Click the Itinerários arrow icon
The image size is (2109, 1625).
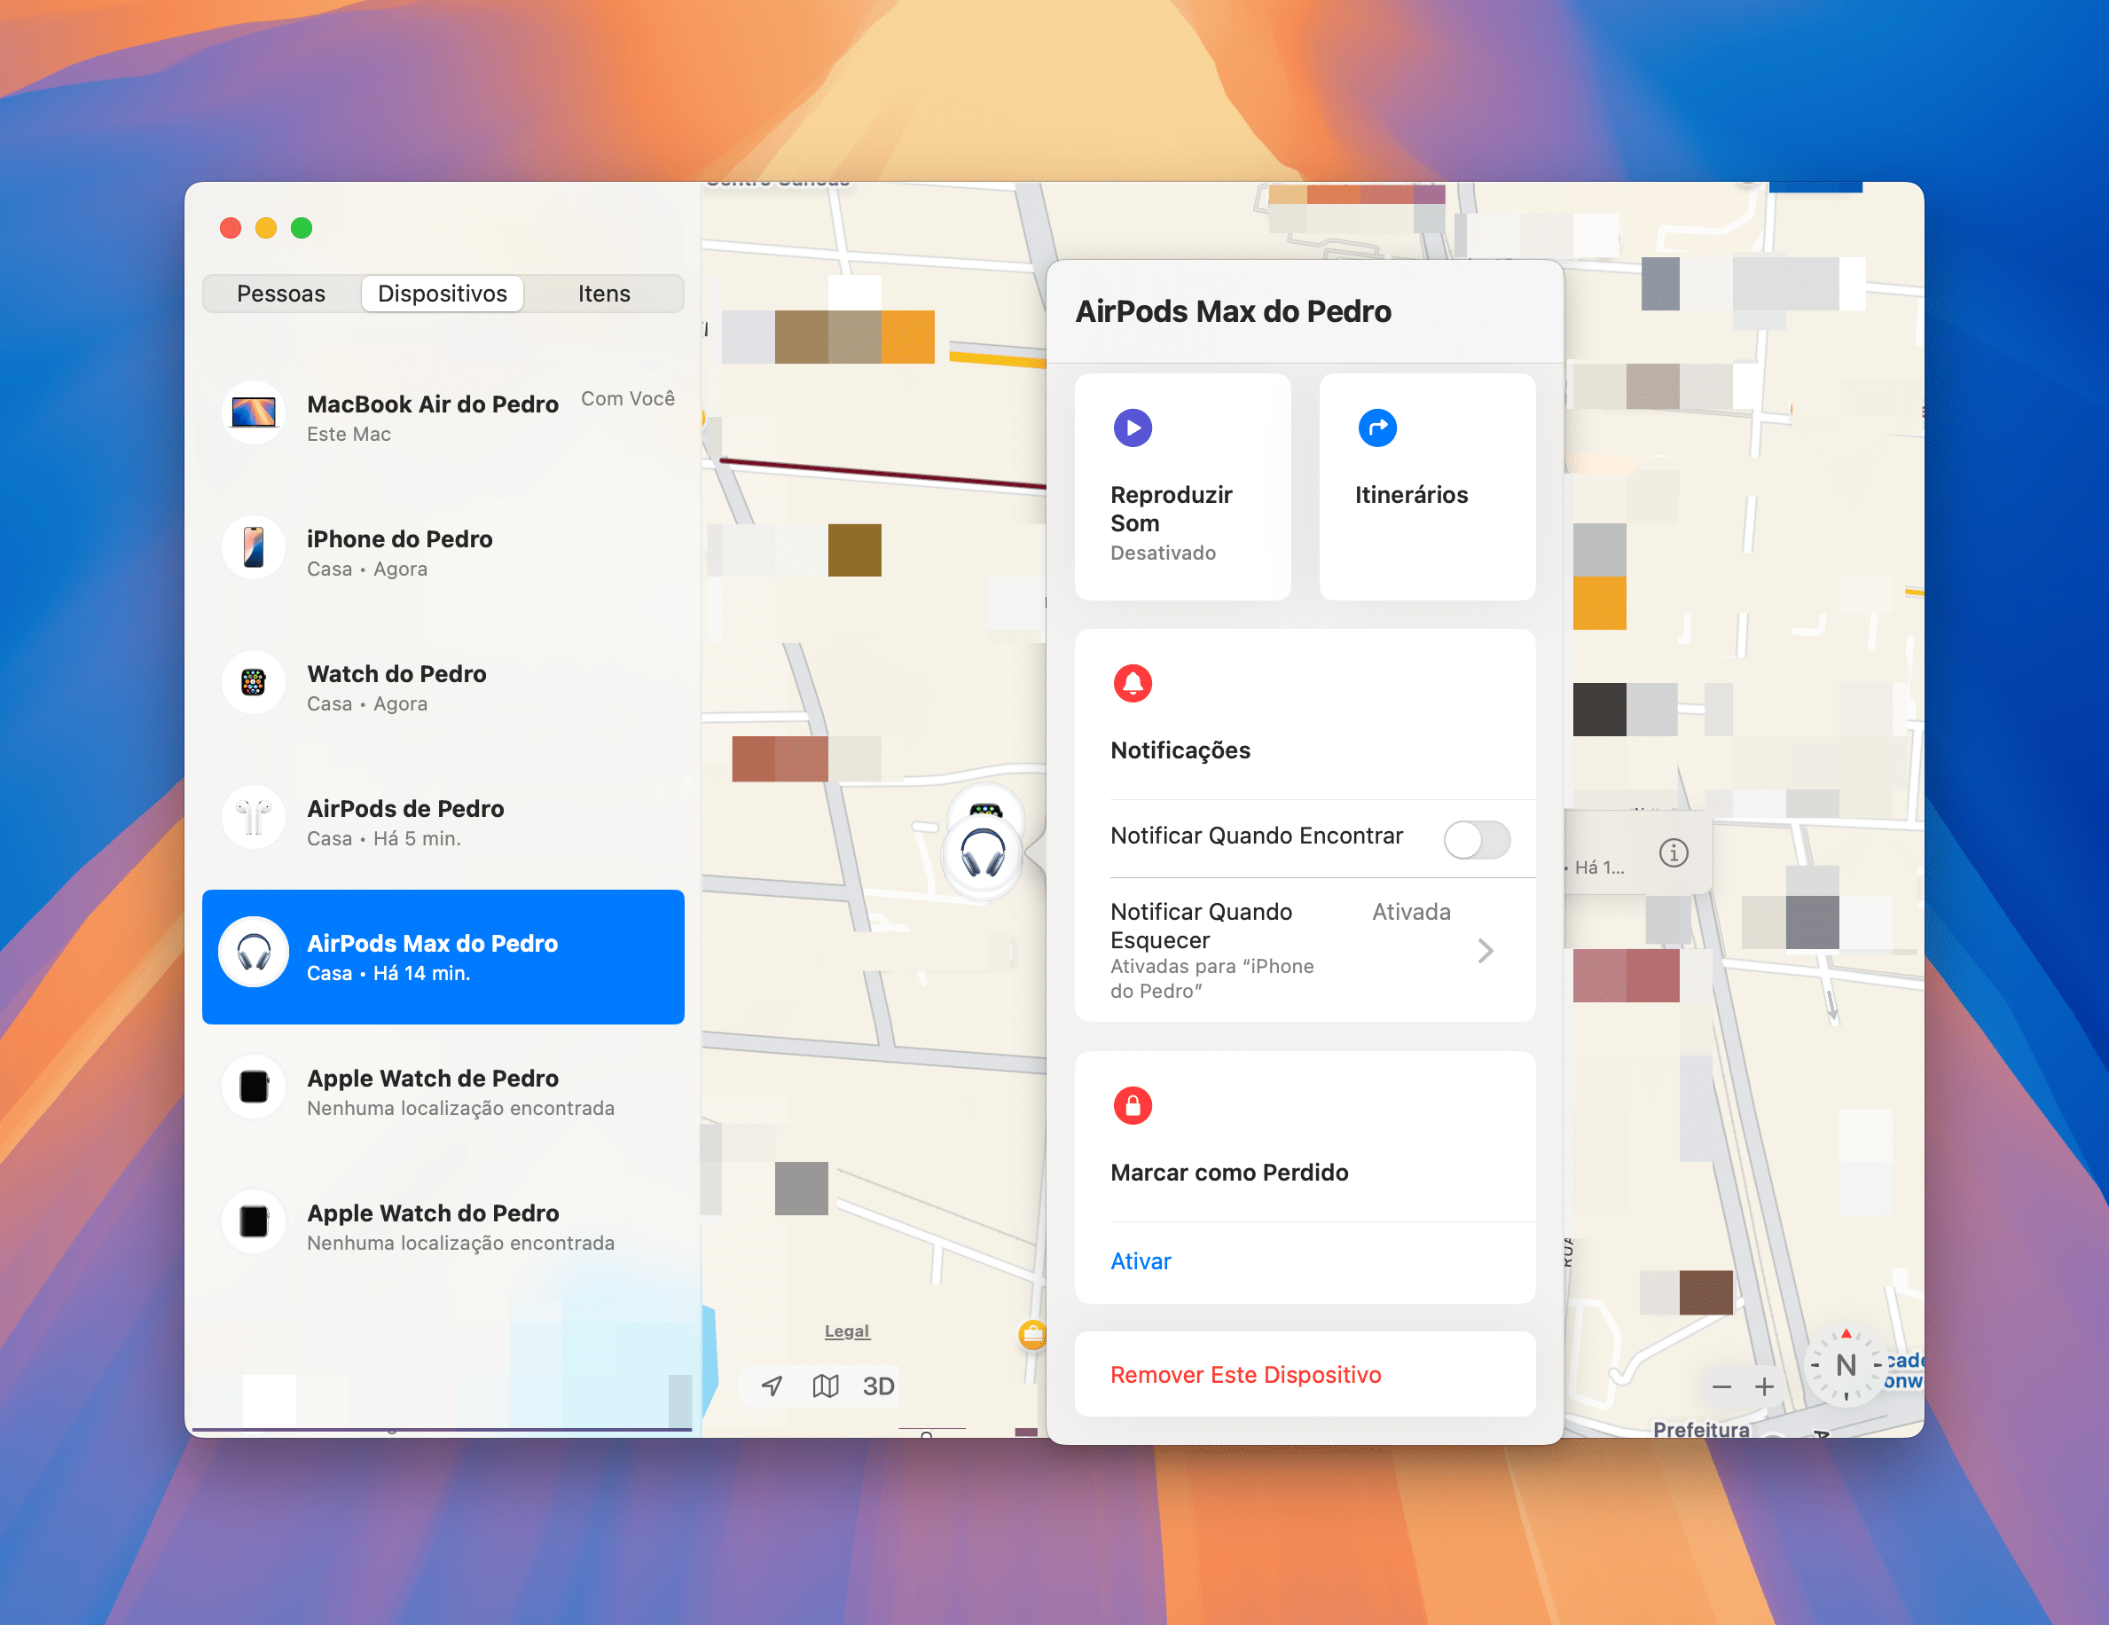coord(1378,428)
